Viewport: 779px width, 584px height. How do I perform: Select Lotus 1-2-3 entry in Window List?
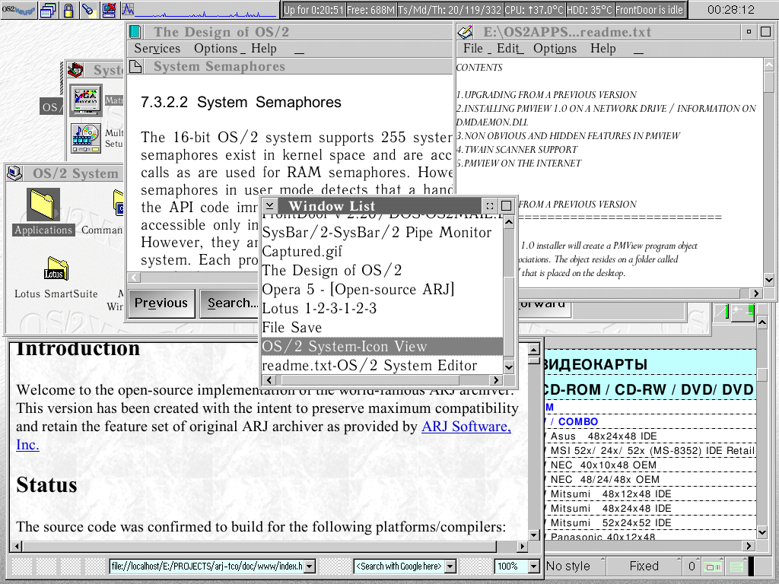[x=383, y=309]
